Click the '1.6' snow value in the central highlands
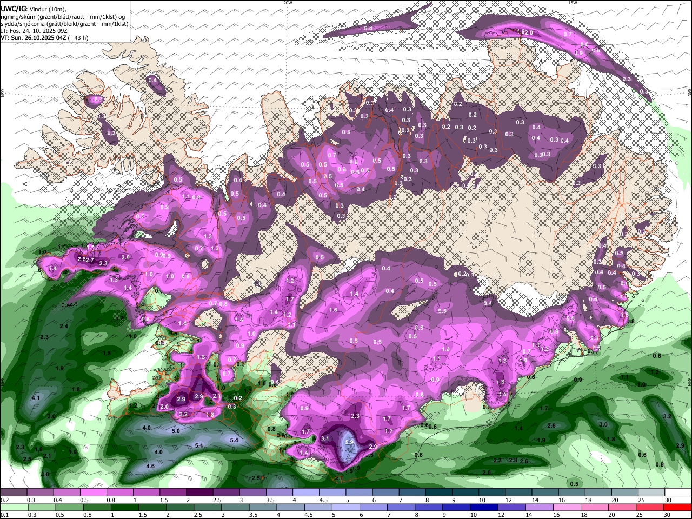The width and height of the screenshot is (692, 519). pos(333,310)
